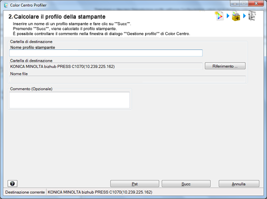Open the Riferimento... browse button
The width and height of the screenshot is (267, 199).
225,66
